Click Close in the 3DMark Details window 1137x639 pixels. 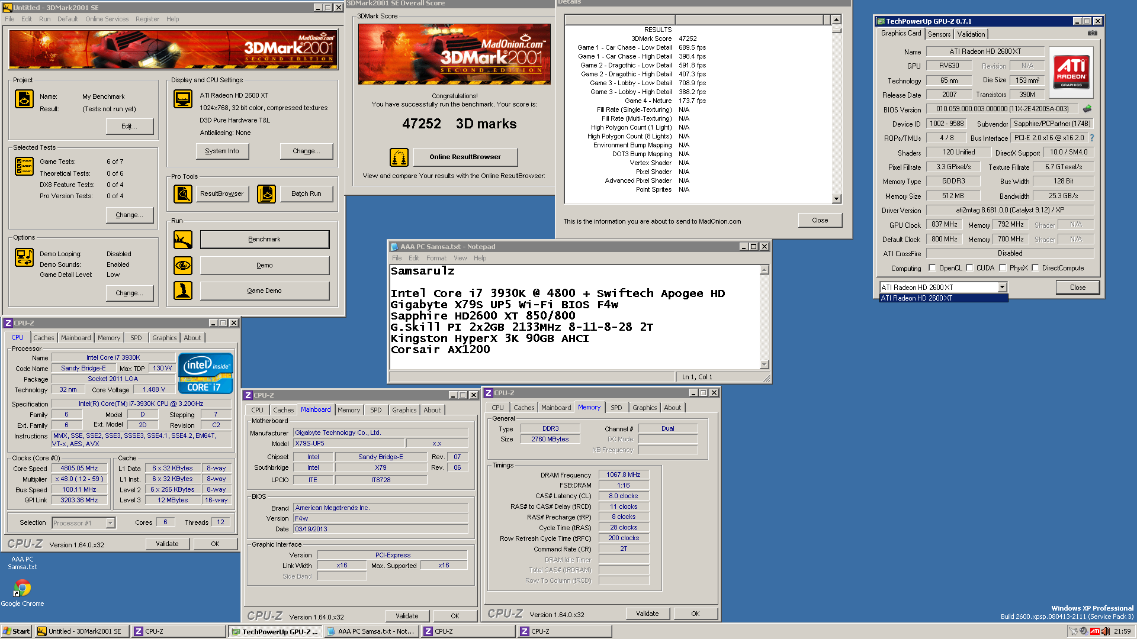click(820, 220)
